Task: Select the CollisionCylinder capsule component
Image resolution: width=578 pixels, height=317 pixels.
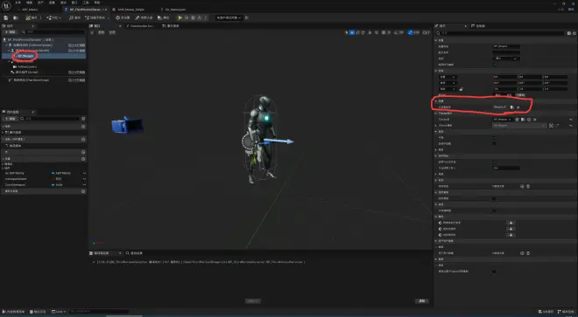Action: point(32,45)
